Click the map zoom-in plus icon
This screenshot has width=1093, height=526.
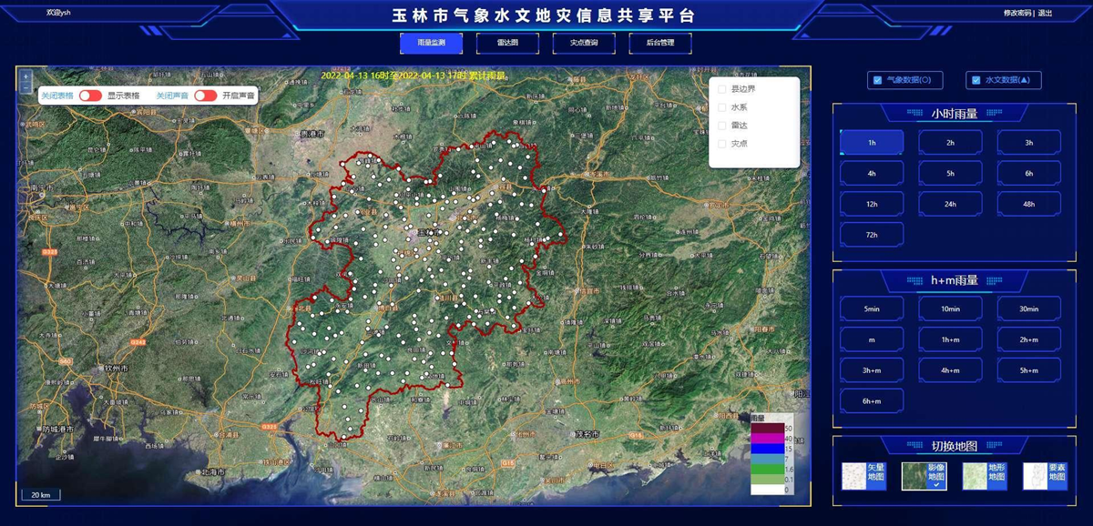click(26, 76)
